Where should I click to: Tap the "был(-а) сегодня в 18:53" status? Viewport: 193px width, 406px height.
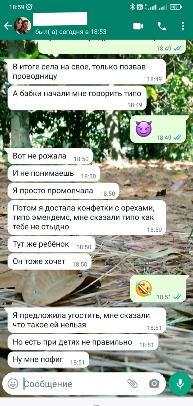coord(71,32)
